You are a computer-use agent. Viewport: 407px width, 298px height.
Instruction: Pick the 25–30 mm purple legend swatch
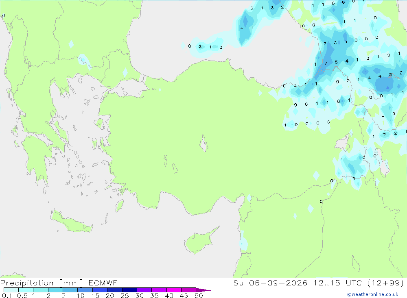(129, 290)
